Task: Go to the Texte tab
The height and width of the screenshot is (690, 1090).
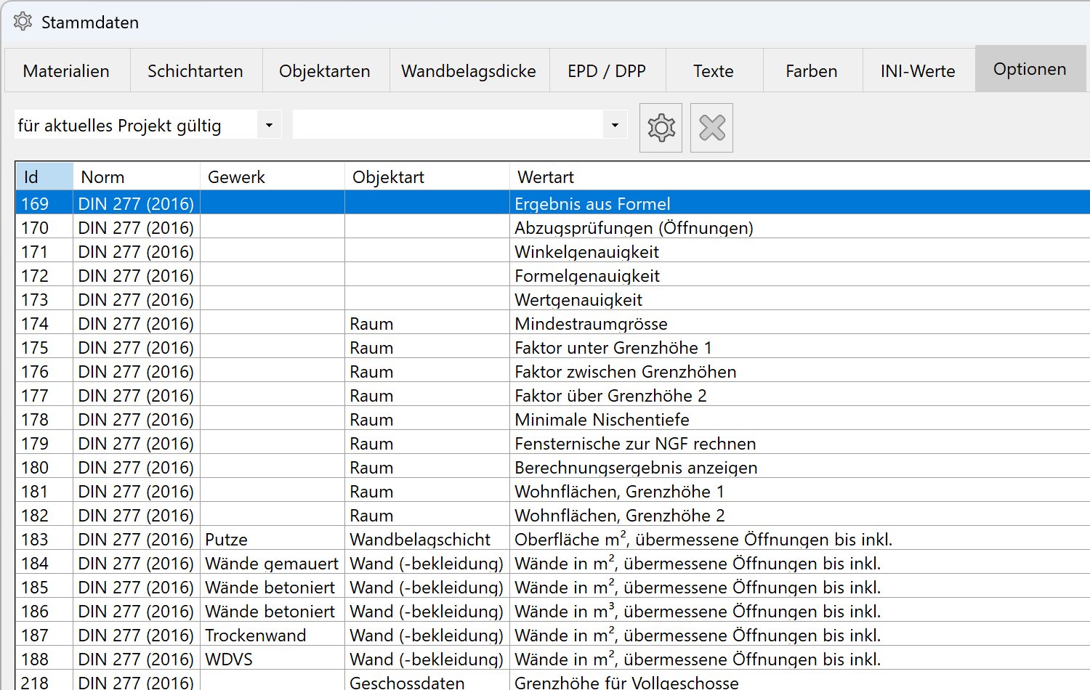Action: [714, 70]
